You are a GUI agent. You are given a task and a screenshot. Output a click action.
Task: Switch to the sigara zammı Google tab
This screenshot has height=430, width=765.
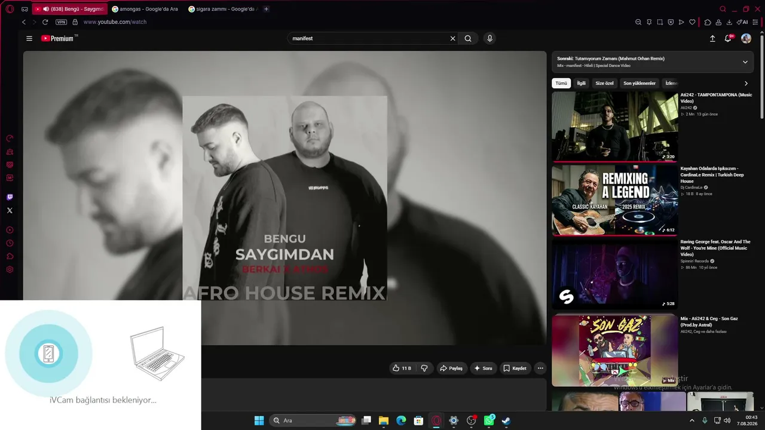tap(222, 9)
